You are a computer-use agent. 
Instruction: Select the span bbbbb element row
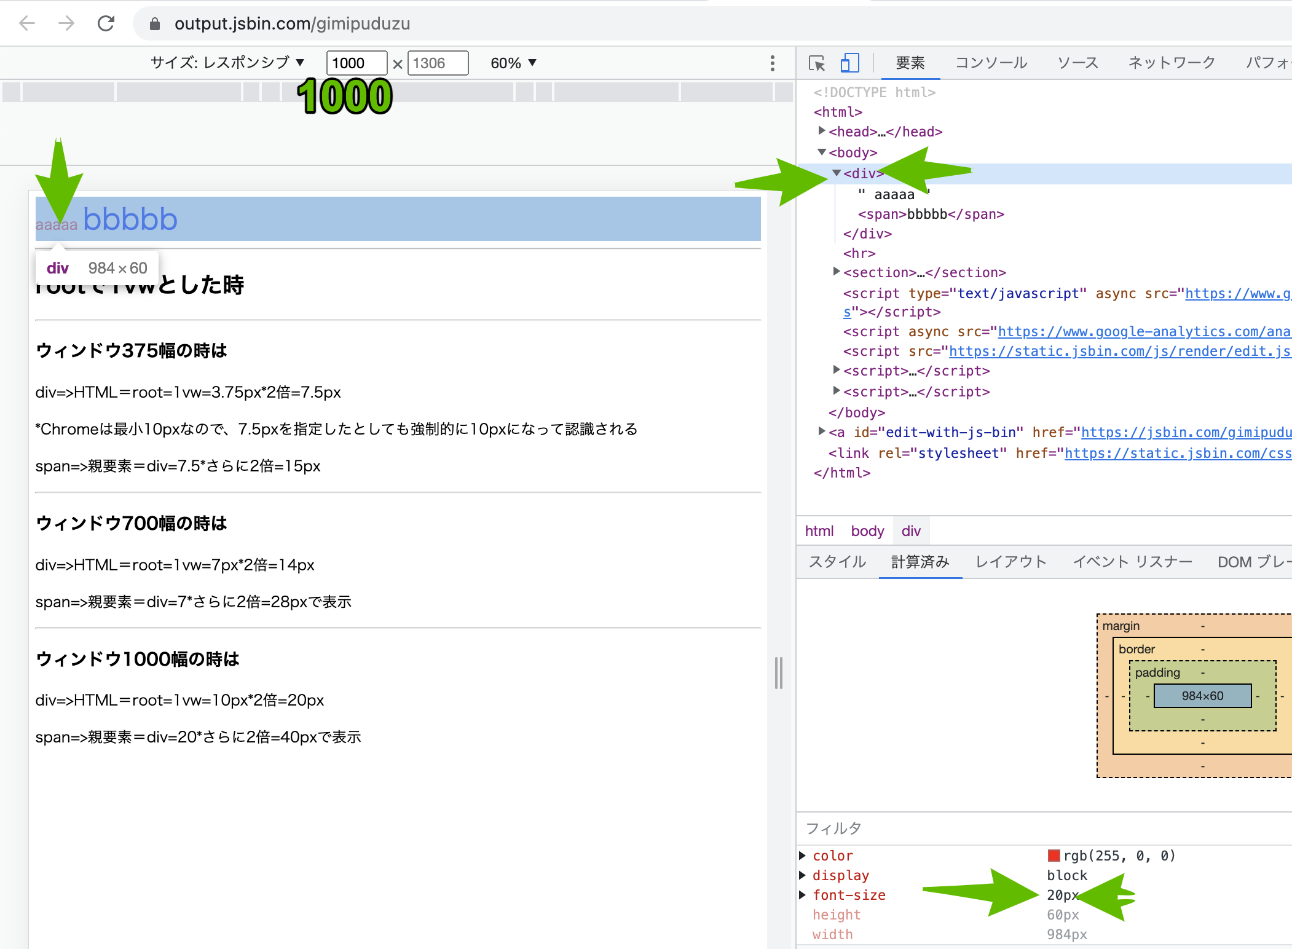tap(931, 214)
